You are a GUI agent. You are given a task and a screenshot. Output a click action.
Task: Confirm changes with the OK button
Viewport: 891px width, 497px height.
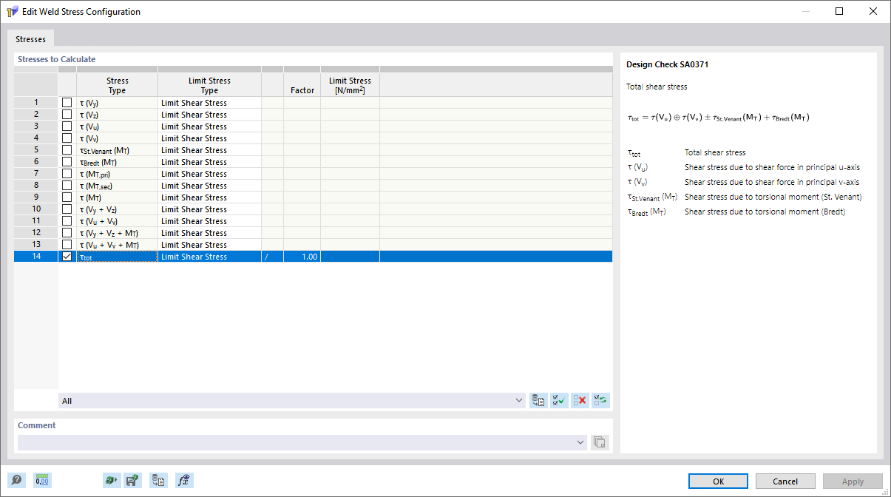717,481
